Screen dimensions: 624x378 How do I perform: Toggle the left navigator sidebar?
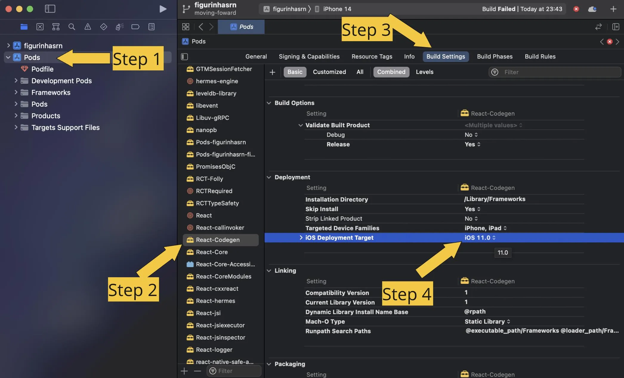pyautogui.click(x=50, y=9)
